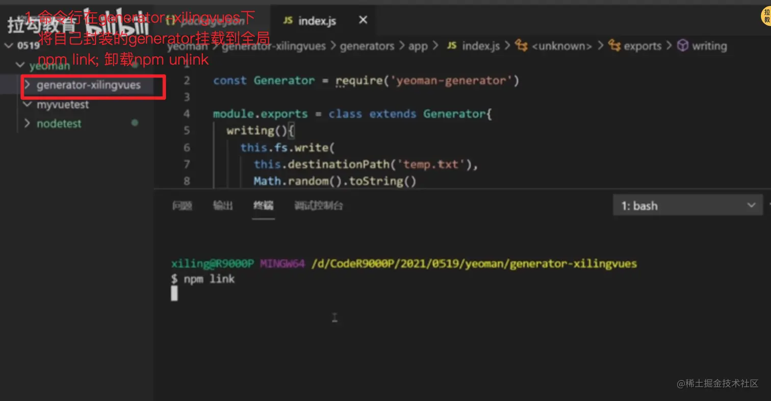The image size is (771, 401).
Task: Click the JS file icon in the breadcrumb
Action: pyautogui.click(x=451, y=46)
